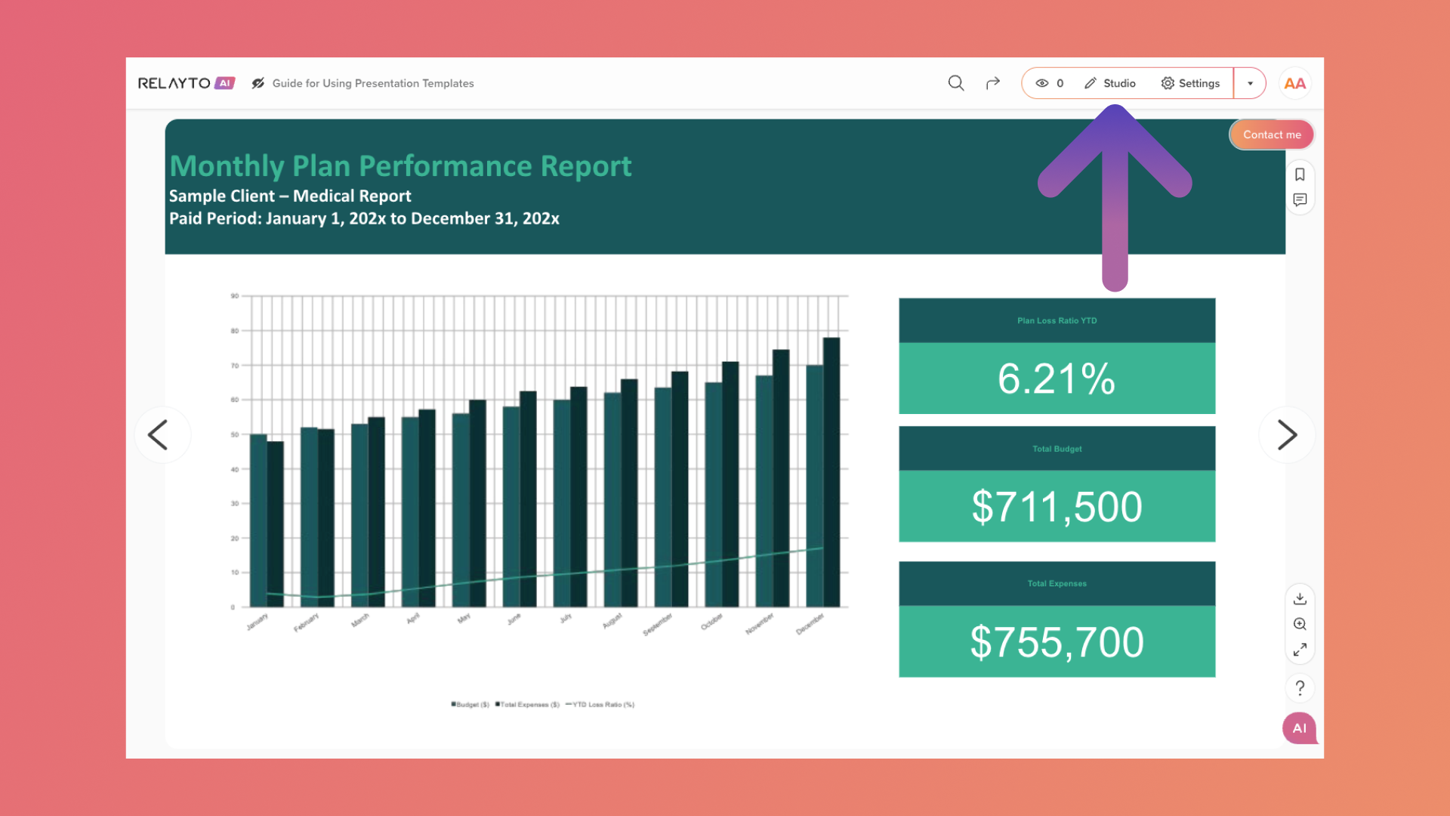Click the RELAYTO AI logo link

[x=186, y=83]
